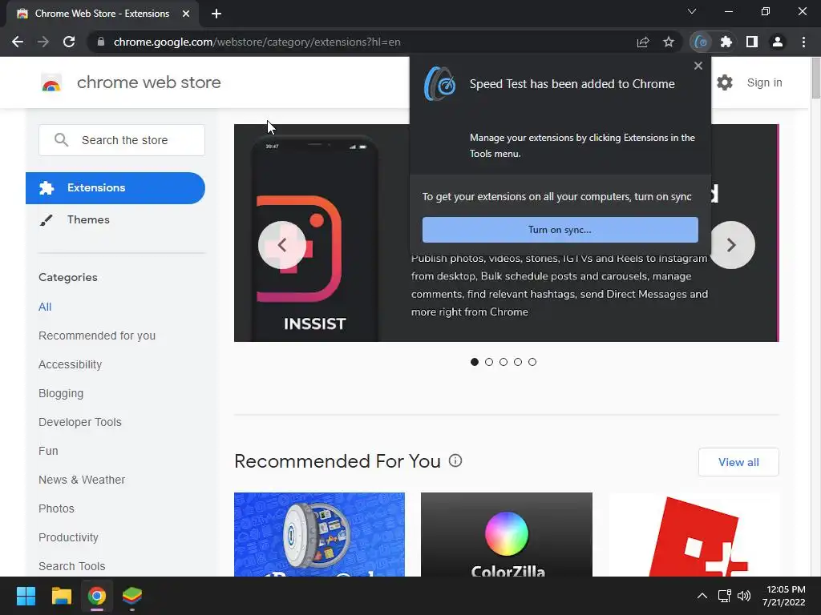This screenshot has width=821, height=615.
Task: Show previous carousel slide
Action: pos(281,245)
